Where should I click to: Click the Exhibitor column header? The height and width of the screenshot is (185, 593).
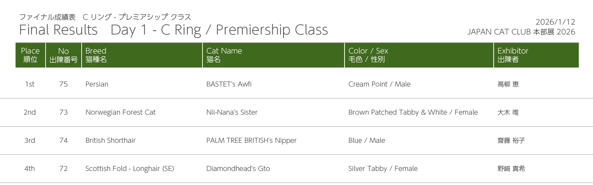(x=513, y=55)
